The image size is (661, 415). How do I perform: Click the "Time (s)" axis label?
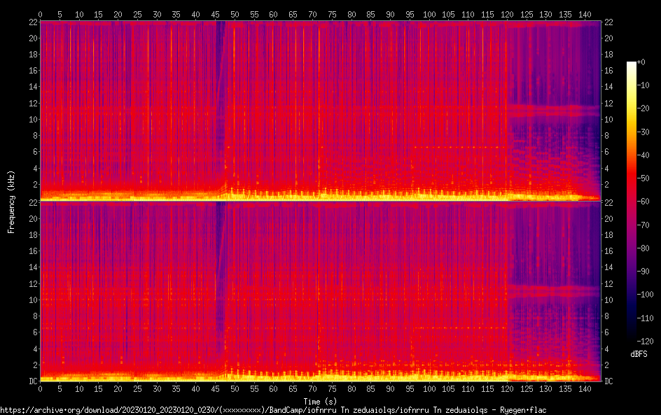(321, 401)
